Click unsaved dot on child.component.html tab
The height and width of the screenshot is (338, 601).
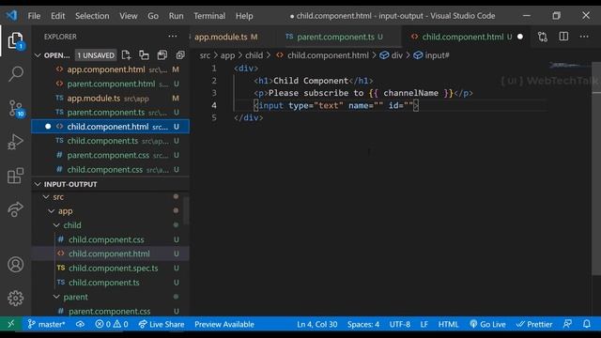[x=520, y=37]
